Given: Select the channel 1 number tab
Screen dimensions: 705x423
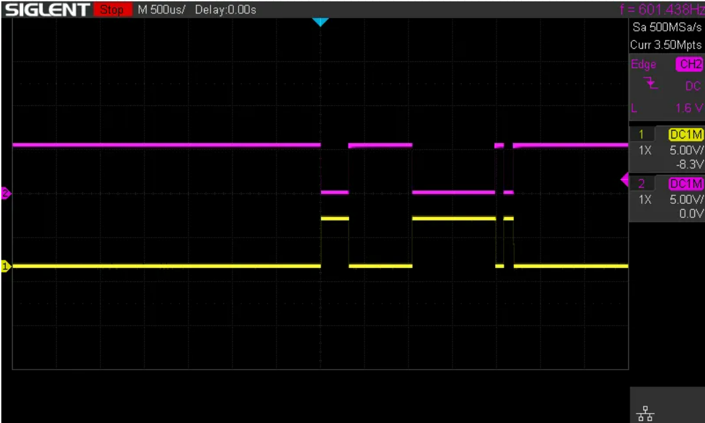Looking at the screenshot, I should (642, 135).
